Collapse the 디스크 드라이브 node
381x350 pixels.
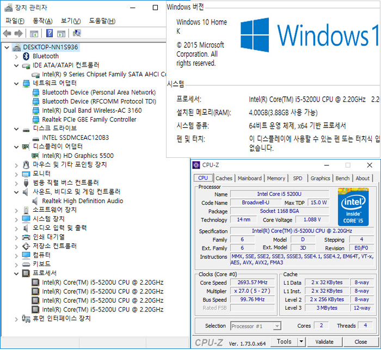pos(16,129)
